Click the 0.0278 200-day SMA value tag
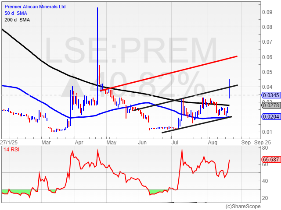The height and width of the screenshot is (210, 281). (x=271, y=105)
